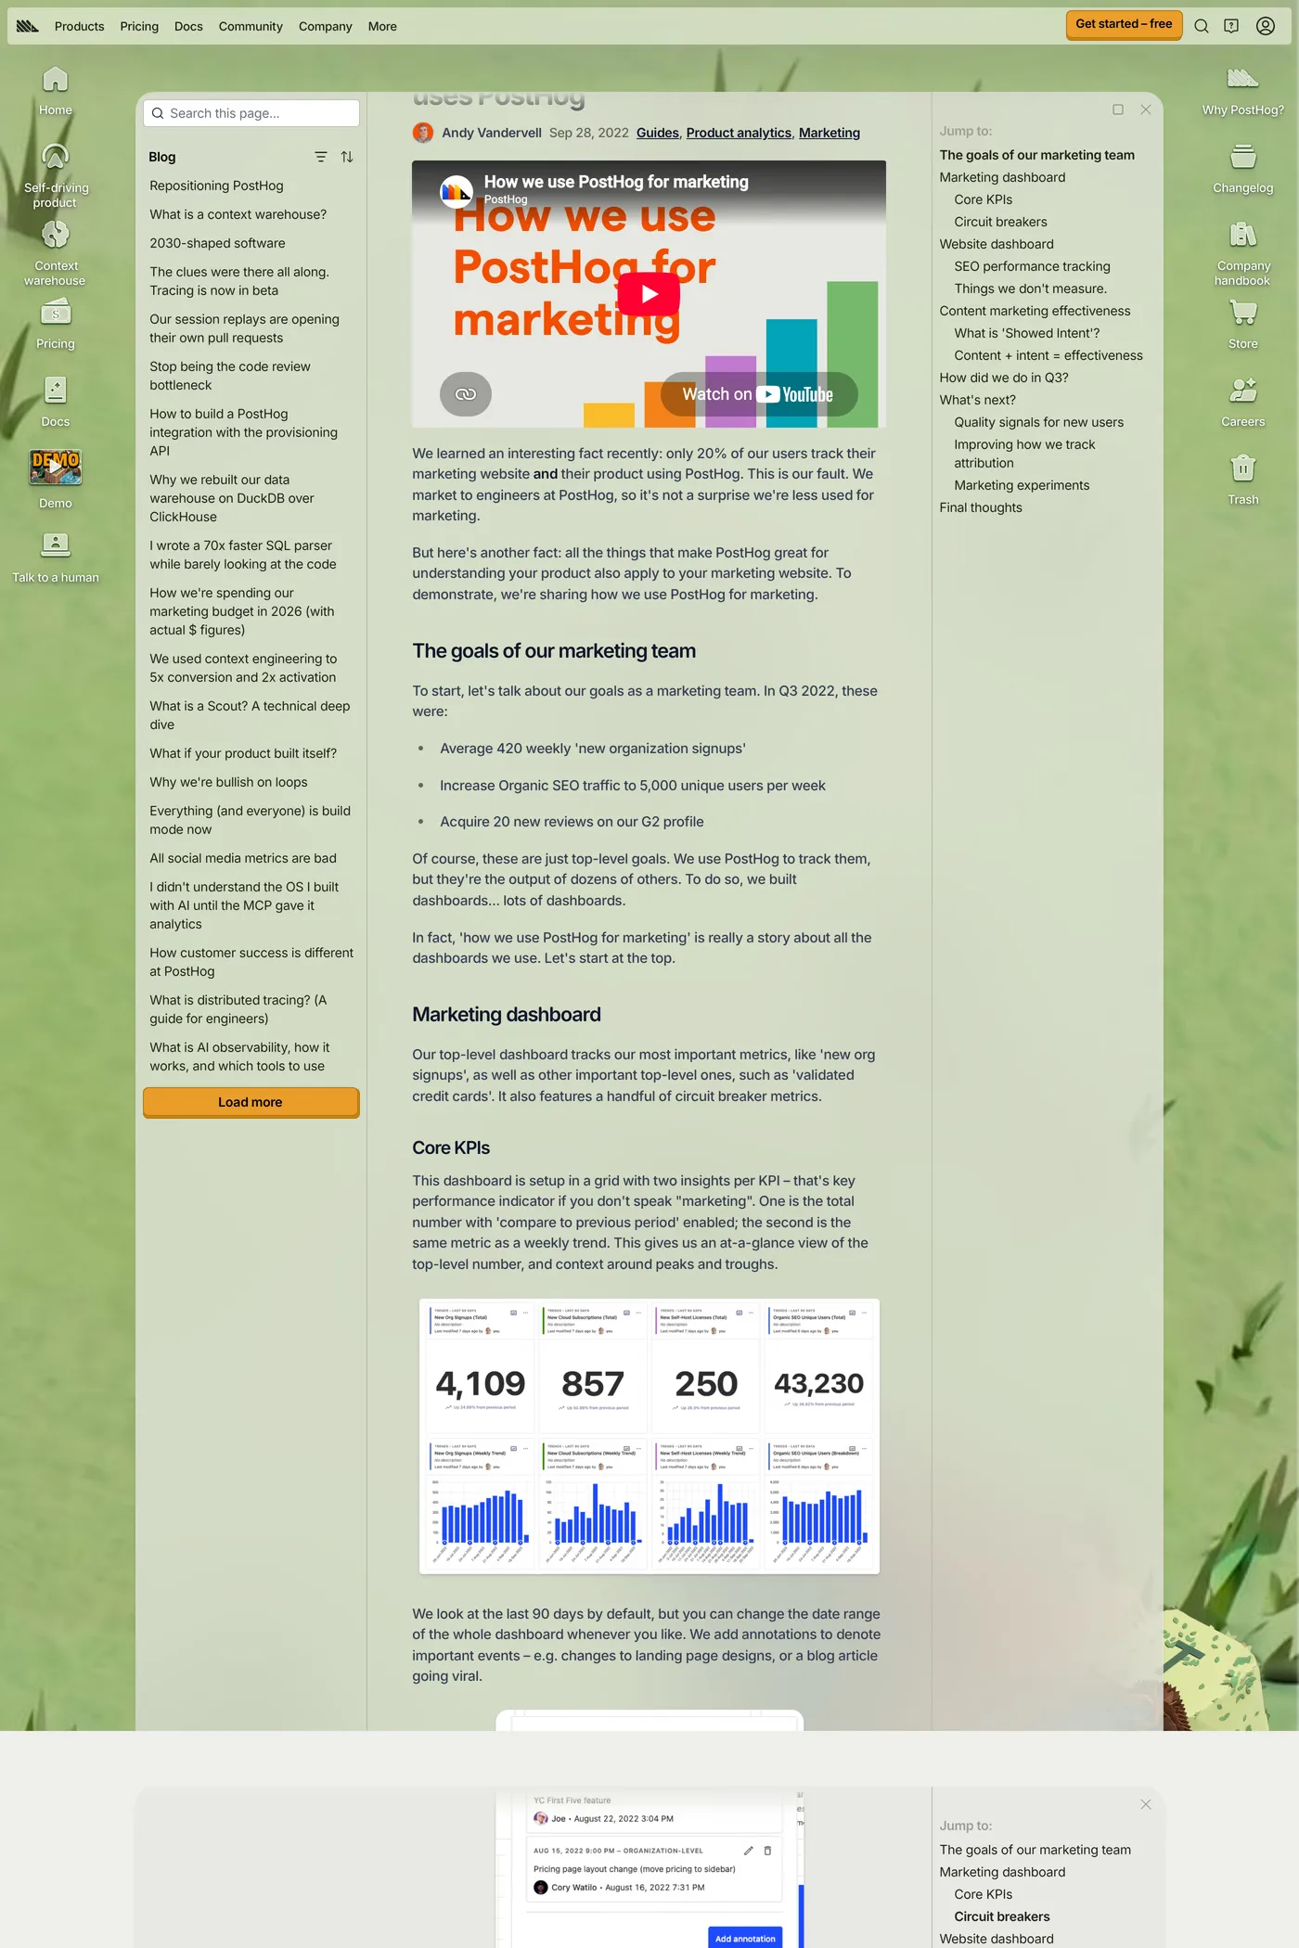The width and height of the screenshot is (1299, 1948).
Task: Open What is a context warehouse? post
Action: (238, 214)
